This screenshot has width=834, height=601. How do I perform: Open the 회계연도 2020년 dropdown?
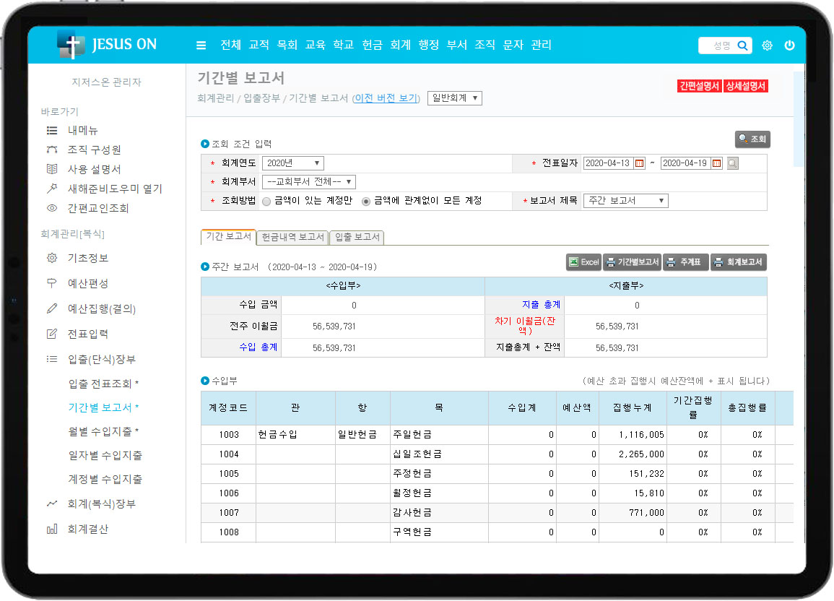coord(292,163)
